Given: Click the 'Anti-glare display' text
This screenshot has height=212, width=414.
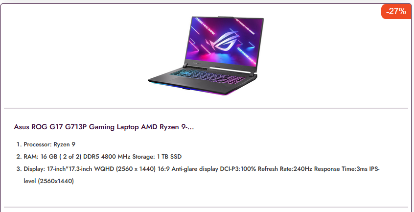Looking at the screenshot, I should 195,169.
